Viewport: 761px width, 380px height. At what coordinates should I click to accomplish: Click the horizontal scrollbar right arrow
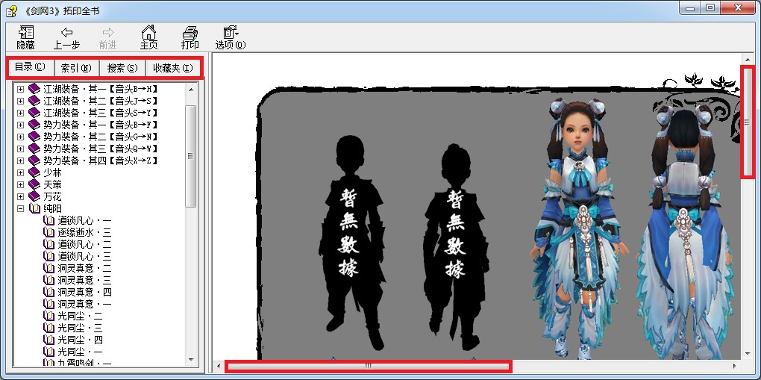tap(736, 366)
